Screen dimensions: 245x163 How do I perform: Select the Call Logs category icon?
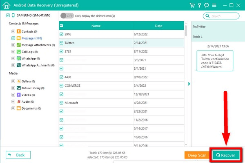click(x=18, y=52)
